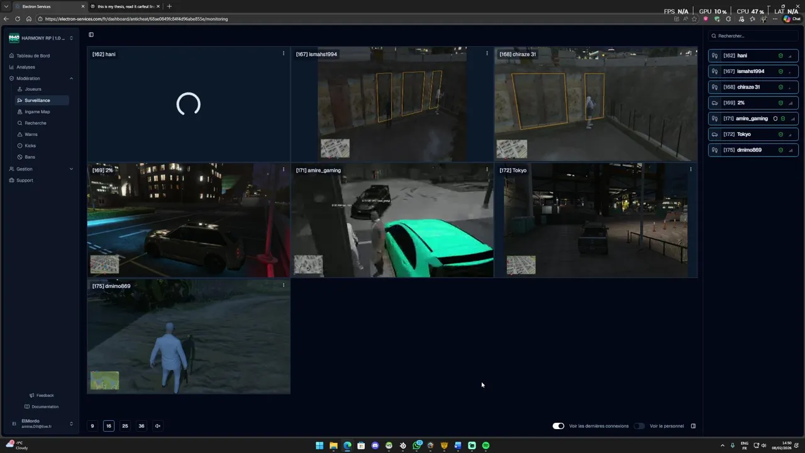Viewport: 805px width, 453px height.
Task: Click the [172] Tokyo video feed
Action: pos(596,220)
